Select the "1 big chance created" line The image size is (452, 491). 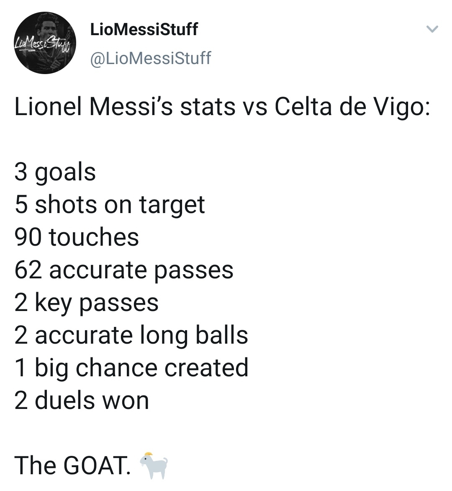(x=131, y=368)
